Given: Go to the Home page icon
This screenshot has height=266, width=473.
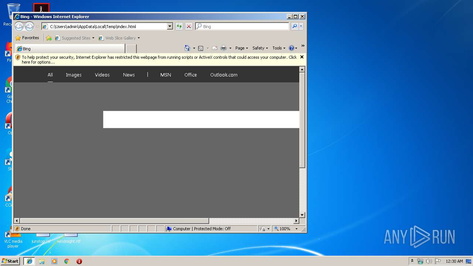Looking at the screenshot, I should (187, 48).
